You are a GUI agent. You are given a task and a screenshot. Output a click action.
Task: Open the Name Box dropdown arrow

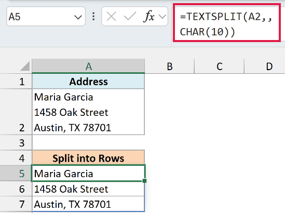coord(78,17)
